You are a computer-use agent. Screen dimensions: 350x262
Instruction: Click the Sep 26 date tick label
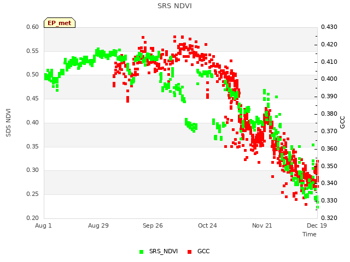click(x=153, y=225)
